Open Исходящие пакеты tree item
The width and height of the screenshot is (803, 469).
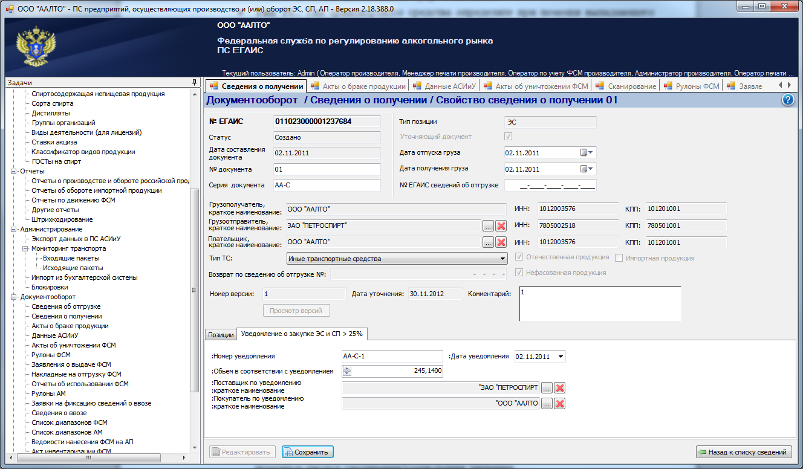[73, 268]
